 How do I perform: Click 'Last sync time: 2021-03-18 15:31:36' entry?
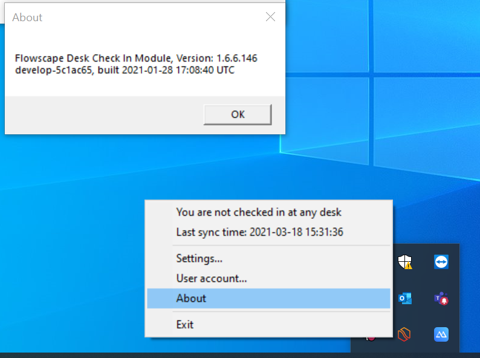pos(268,232)
